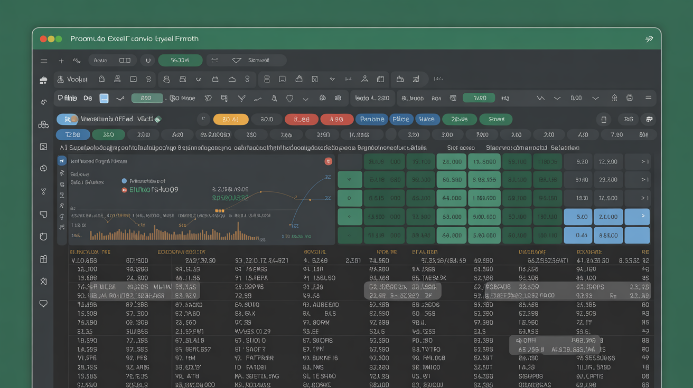Viewport: 693px width, 388px height.
Task: Toggle the blue switch left of the Vectl label
Action: point(67,119)
